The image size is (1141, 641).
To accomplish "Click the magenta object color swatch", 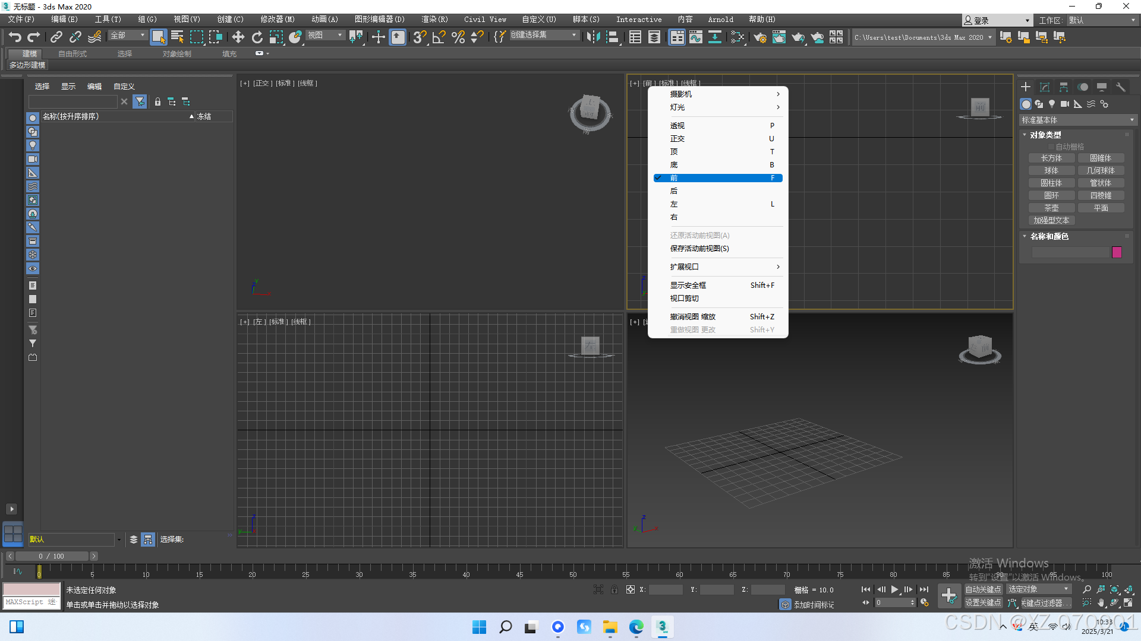I will pyautogui.click(x=1117, y=252).
